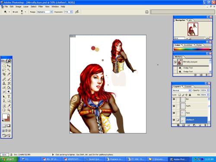Select the Paint Bucket tool

[9, 87]
